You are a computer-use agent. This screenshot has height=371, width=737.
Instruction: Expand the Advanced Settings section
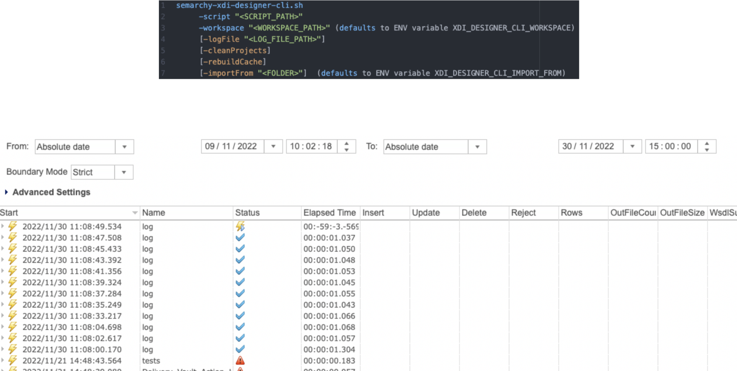click(x=6, y=192)
